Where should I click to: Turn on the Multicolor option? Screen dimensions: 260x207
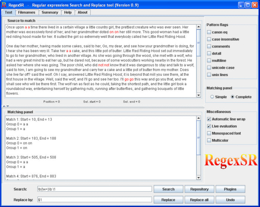tap(209, 140)
